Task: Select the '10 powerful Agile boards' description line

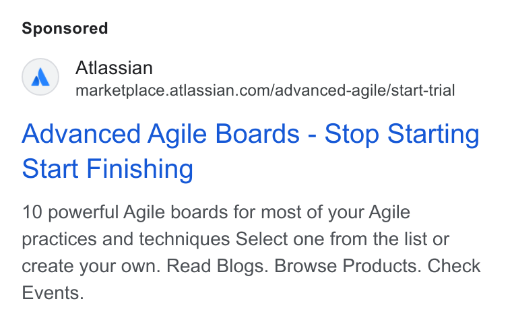Action: coord(216,212)
